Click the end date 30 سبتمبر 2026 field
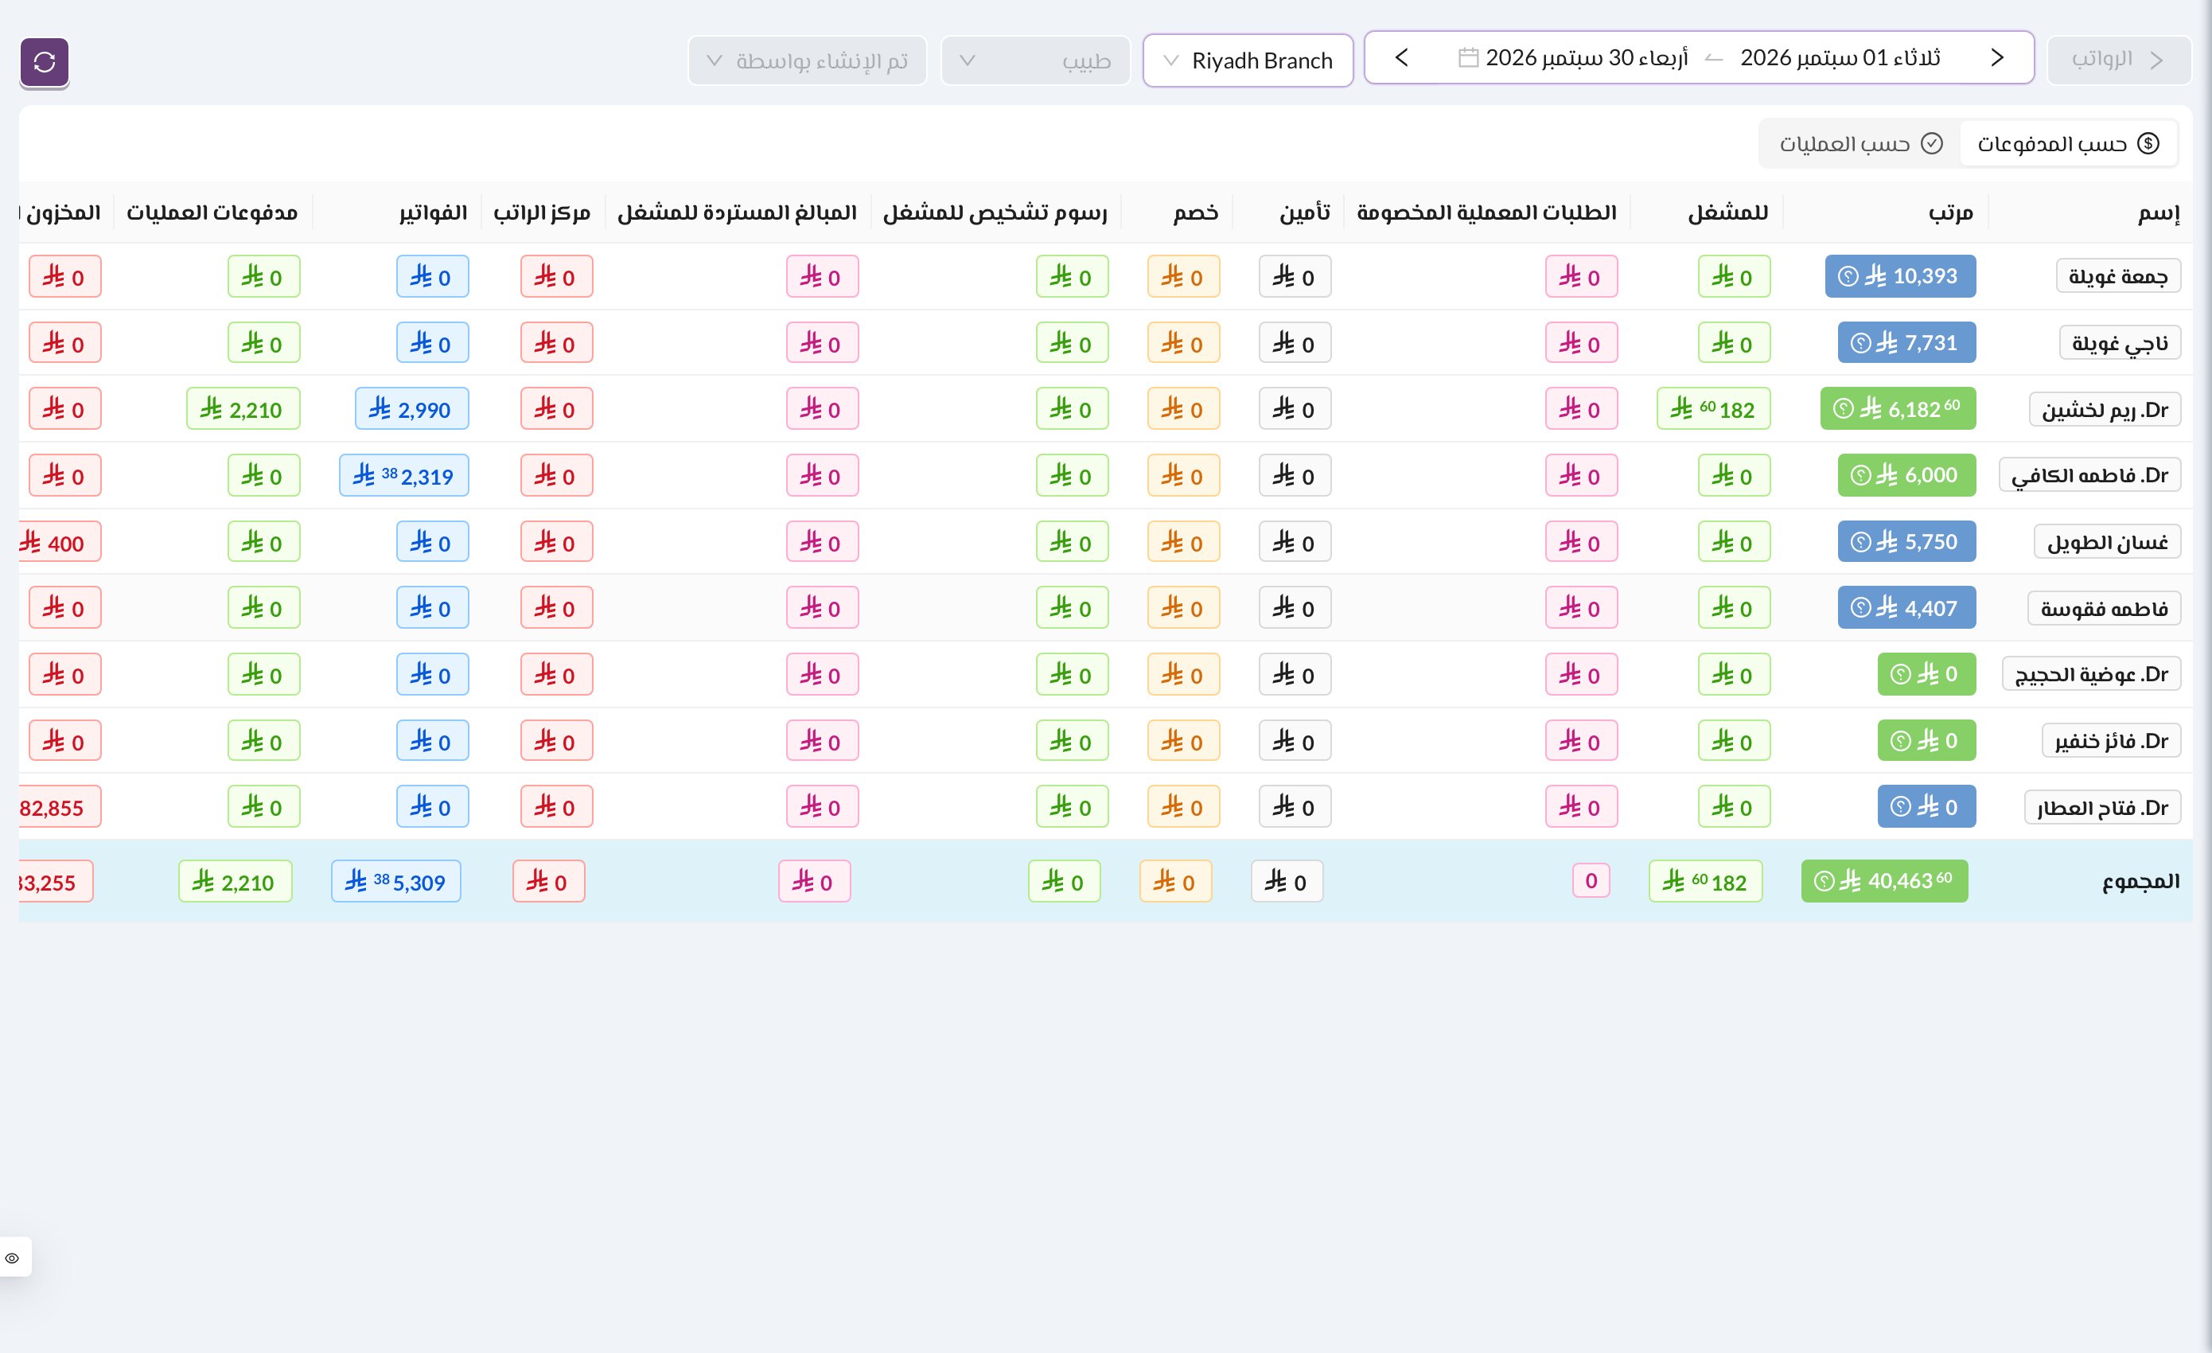Viewport: 2212px width, 1353px height. (x=1587, y=58)
